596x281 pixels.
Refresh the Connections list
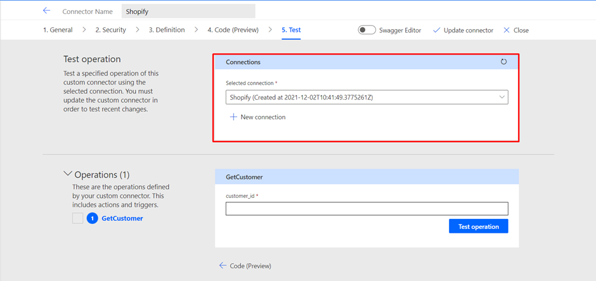503,62
